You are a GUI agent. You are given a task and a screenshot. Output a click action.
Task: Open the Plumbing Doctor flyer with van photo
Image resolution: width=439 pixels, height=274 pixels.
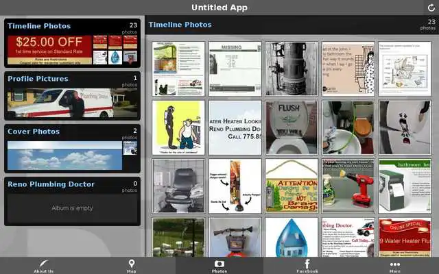pyautogui.click(x=348, y=238)
